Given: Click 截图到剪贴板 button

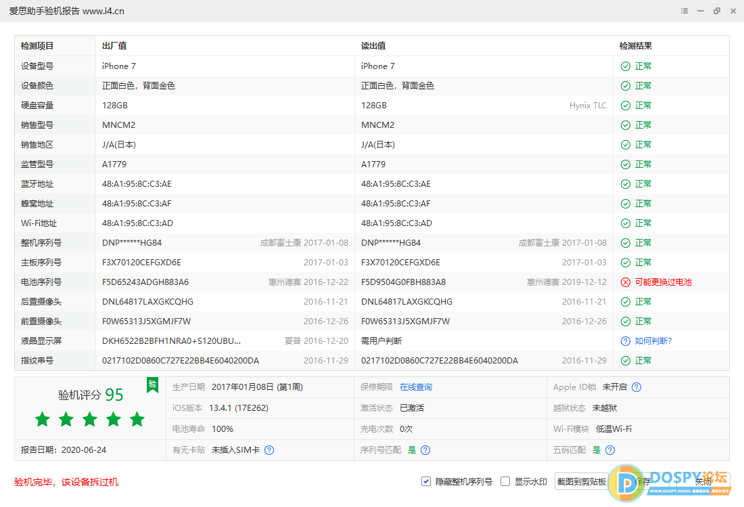Looking at the screenshot, I should coord(581,482).
